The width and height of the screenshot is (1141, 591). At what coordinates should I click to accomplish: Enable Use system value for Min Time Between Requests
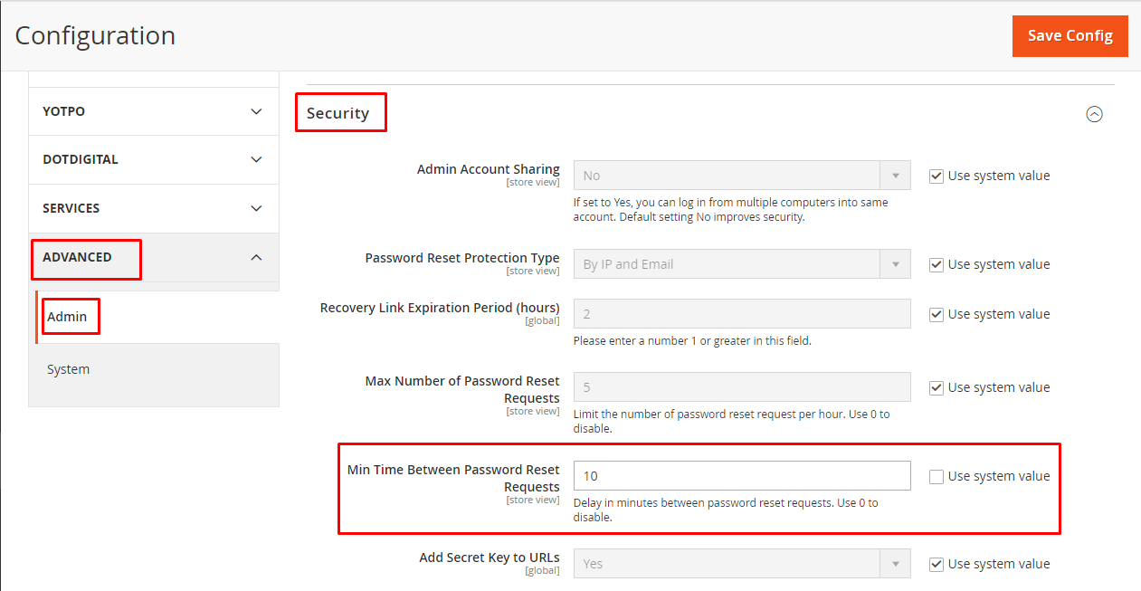click(x=937, y=476)
